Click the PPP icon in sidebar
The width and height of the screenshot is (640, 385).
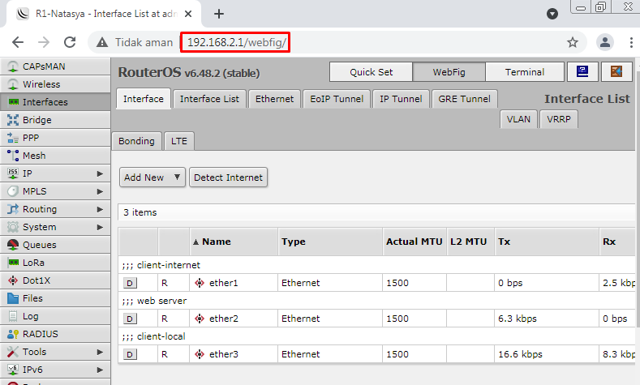coord(13,138)
